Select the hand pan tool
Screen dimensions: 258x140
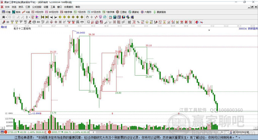[87, 17]
